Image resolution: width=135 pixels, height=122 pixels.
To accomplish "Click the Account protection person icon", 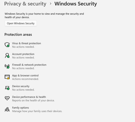I will point(7,56).
